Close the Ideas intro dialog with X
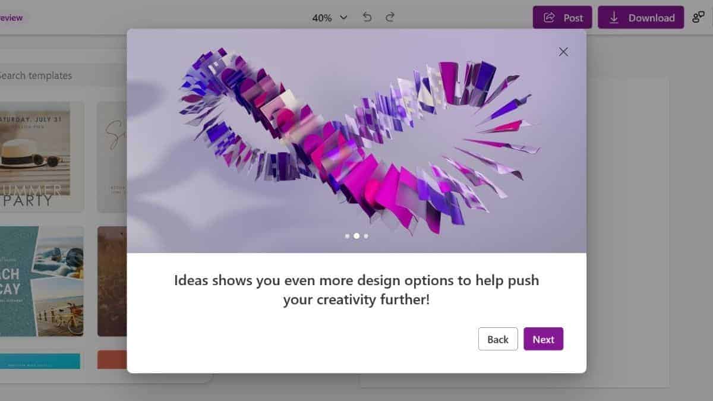Image resolution: width=713 pixels, height=401 pixels. point(563,52)
